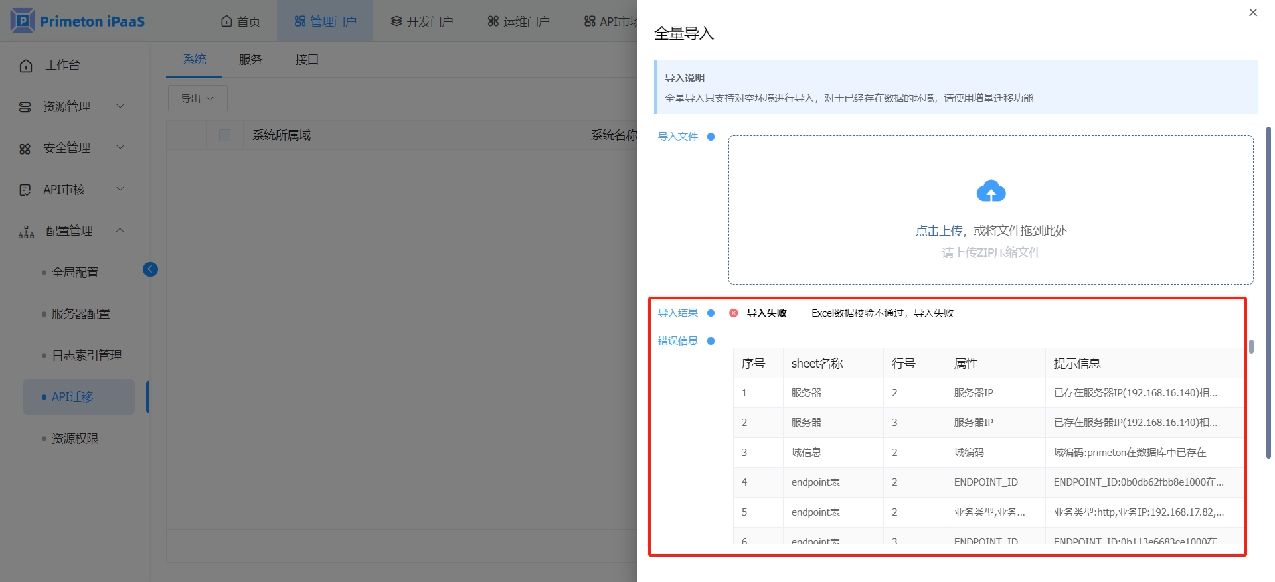Open the 开发门户 top menu

tap(422, 21)
